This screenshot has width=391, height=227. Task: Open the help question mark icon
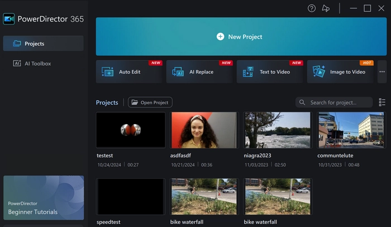pyautogui.click(x=312, y=8)
